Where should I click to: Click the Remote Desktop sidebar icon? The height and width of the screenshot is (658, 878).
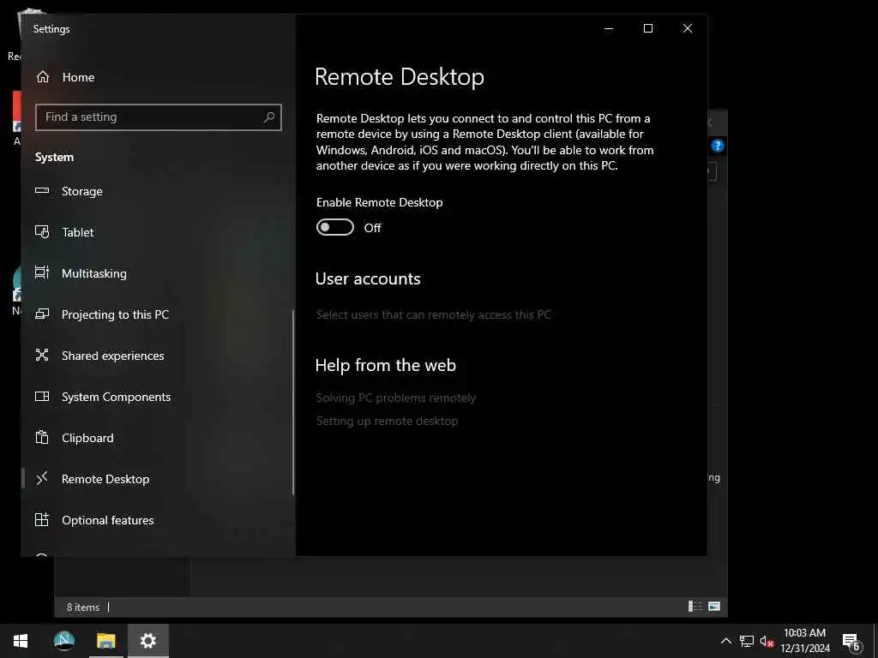pyautogui.click(x=42, y=478)
